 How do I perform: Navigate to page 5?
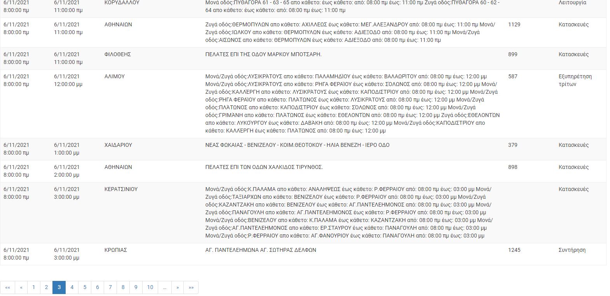click(85, 287)
